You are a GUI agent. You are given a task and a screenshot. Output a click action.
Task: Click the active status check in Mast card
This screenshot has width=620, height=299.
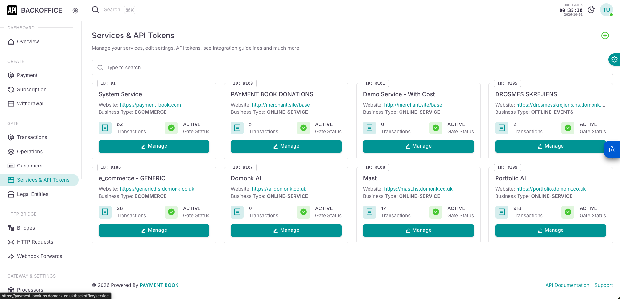click(436, 212)
